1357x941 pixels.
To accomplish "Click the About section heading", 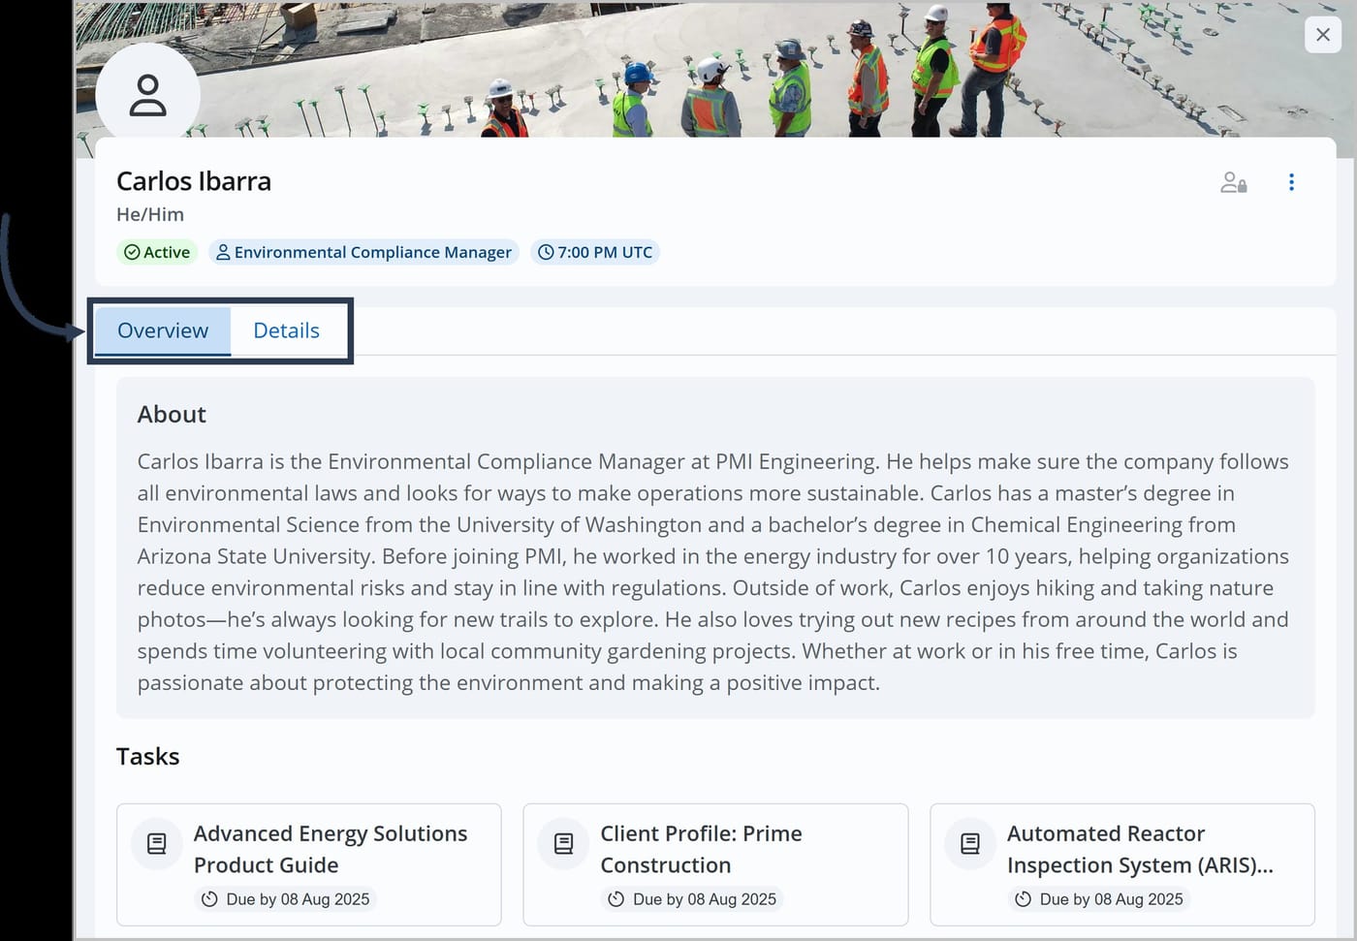I will [172, 414].
